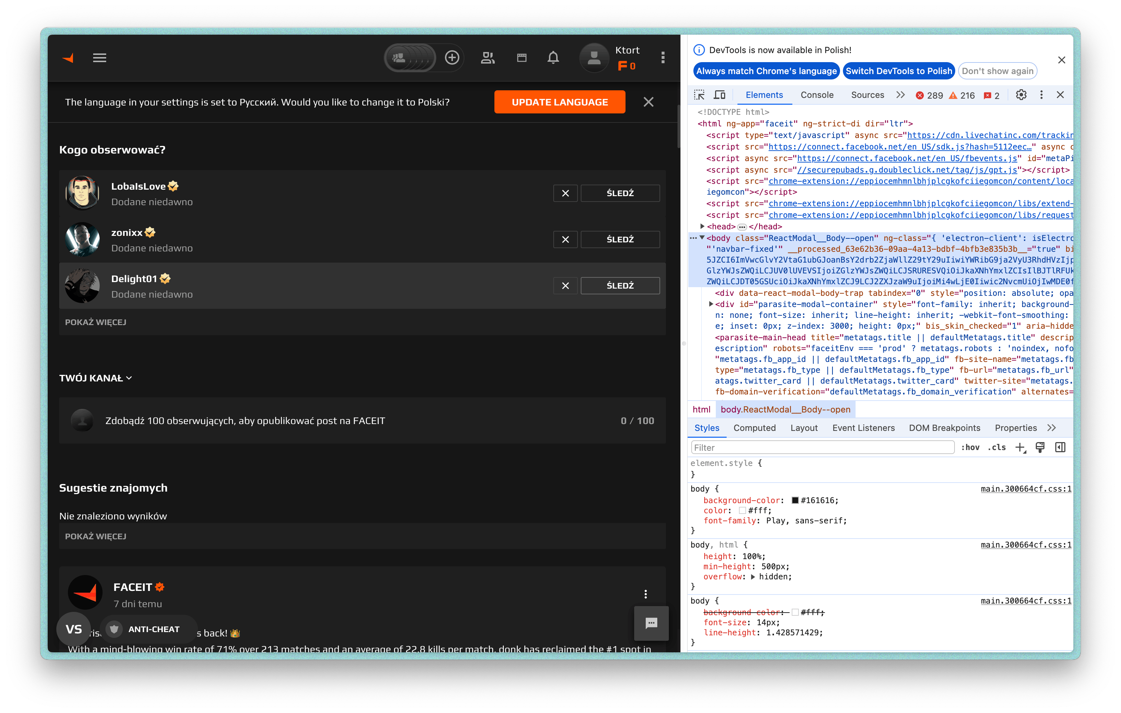This screenshot has height=713, width=1121.
Task: Toggle :hov element state
Action: (970, 448)
